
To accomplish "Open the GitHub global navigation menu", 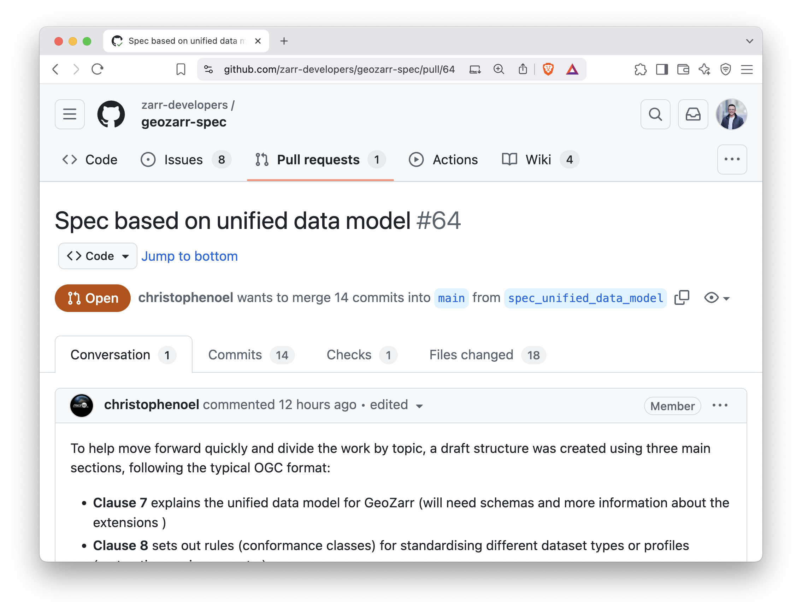I will point(70,114).
